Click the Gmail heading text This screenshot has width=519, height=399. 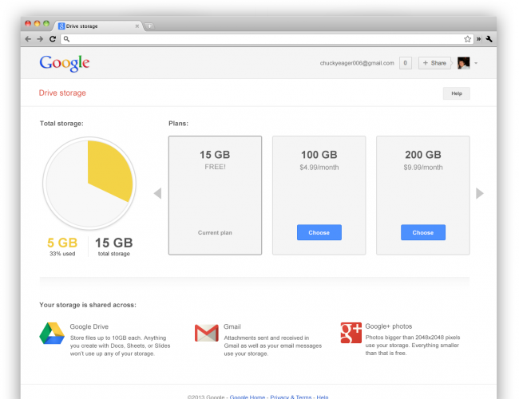coord(232,326)
